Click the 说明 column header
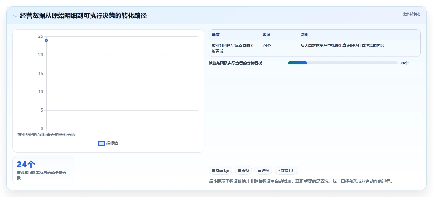 304,35
